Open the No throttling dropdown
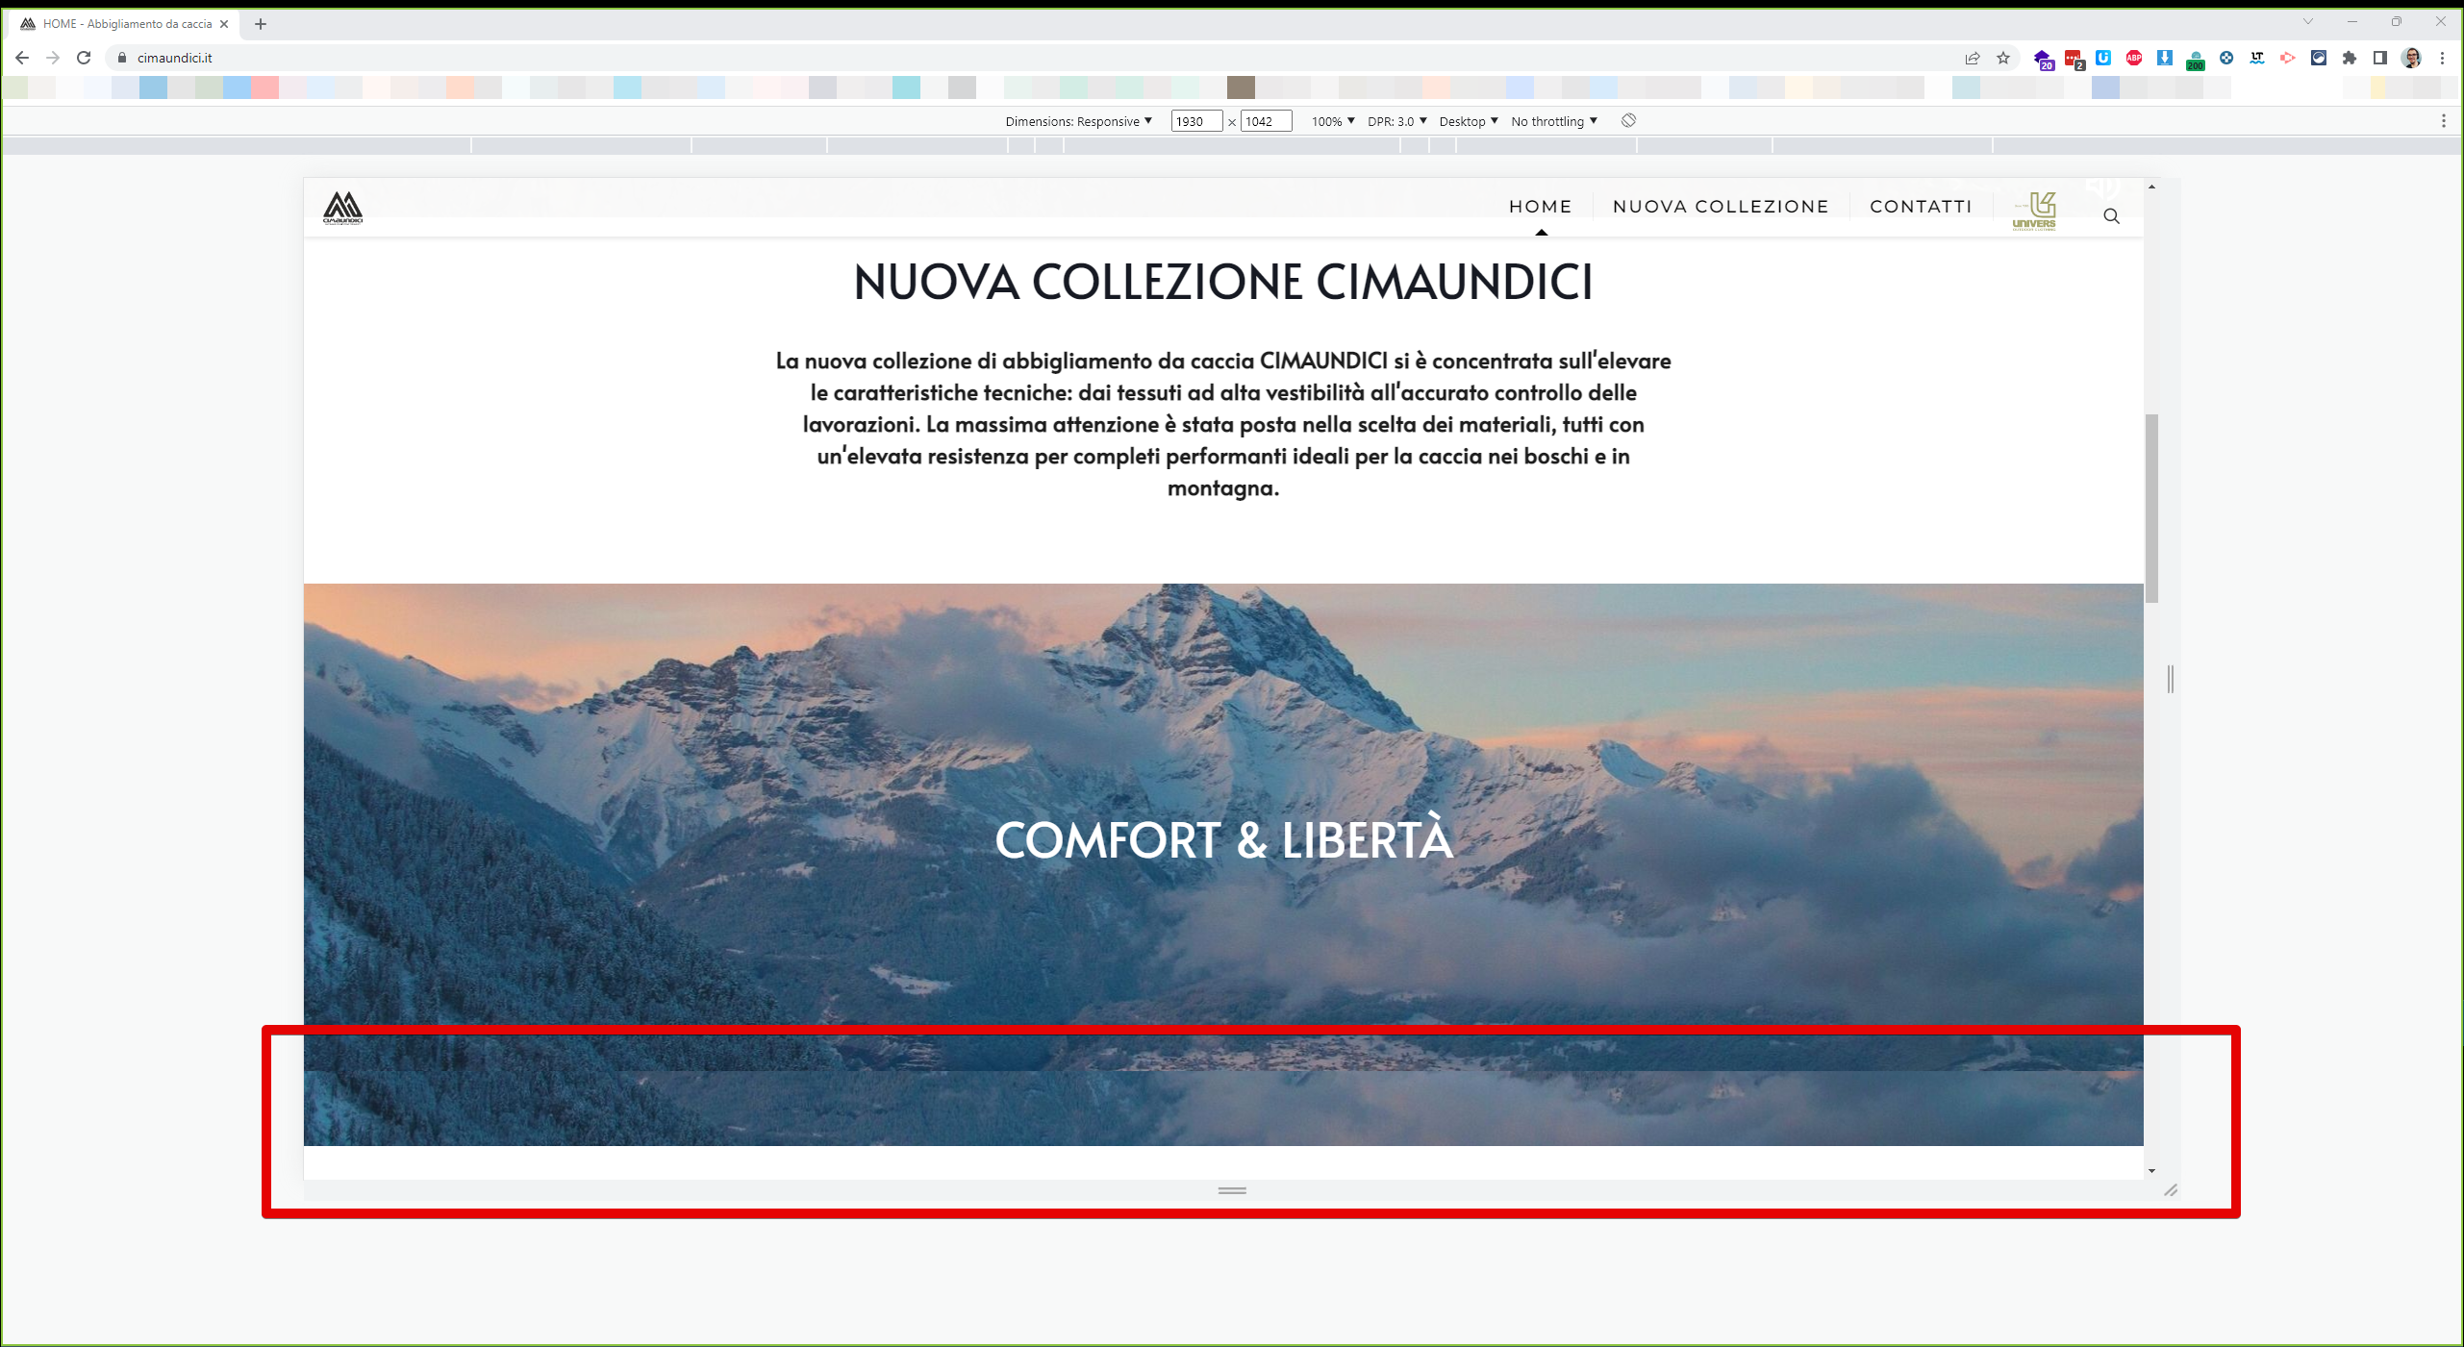The height and width of the screenshot is (1347, 2464). click(1554, 121)
